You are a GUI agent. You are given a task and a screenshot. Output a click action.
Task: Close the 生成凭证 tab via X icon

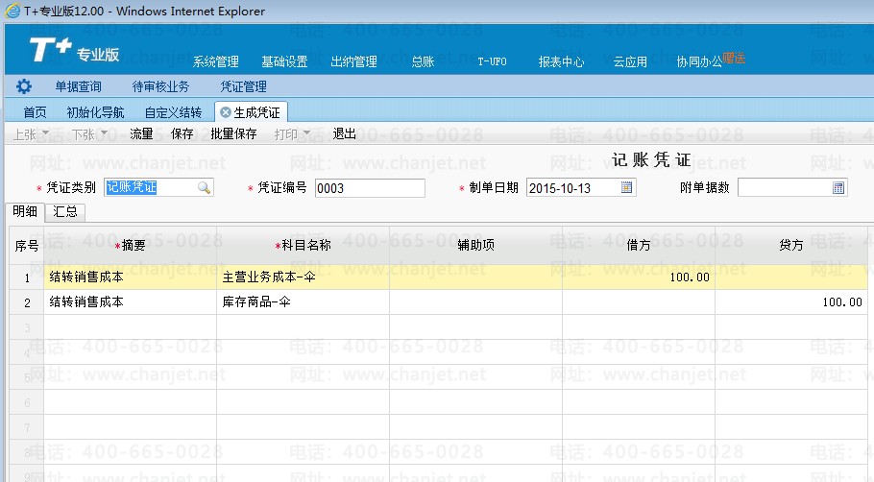(226, 112)
